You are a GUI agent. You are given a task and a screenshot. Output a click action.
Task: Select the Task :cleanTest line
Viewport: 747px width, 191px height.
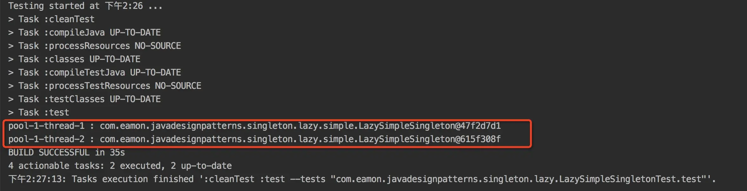pyautogui.click(x=51, y=19)
